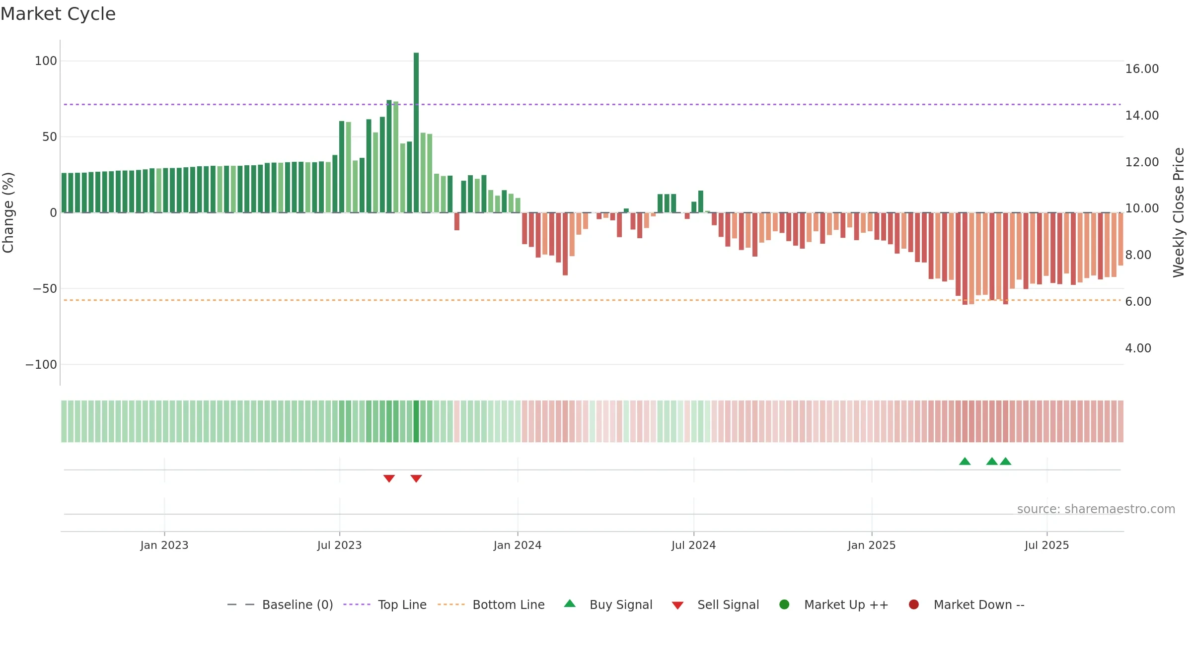Toggle the Market Down -- legend entry
This screenshot has width=1192, height=670.
click(x=967, y=604)
